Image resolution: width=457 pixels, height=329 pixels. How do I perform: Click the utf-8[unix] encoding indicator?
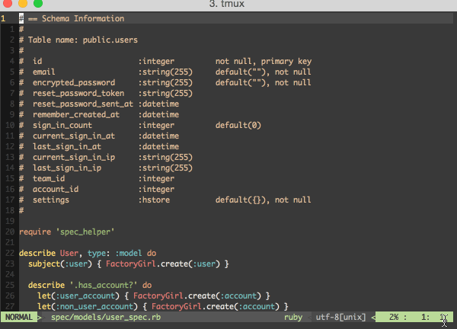340,317
